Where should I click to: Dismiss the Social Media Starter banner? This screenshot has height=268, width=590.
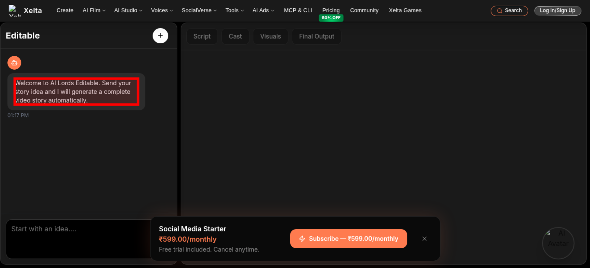[424, 239]
